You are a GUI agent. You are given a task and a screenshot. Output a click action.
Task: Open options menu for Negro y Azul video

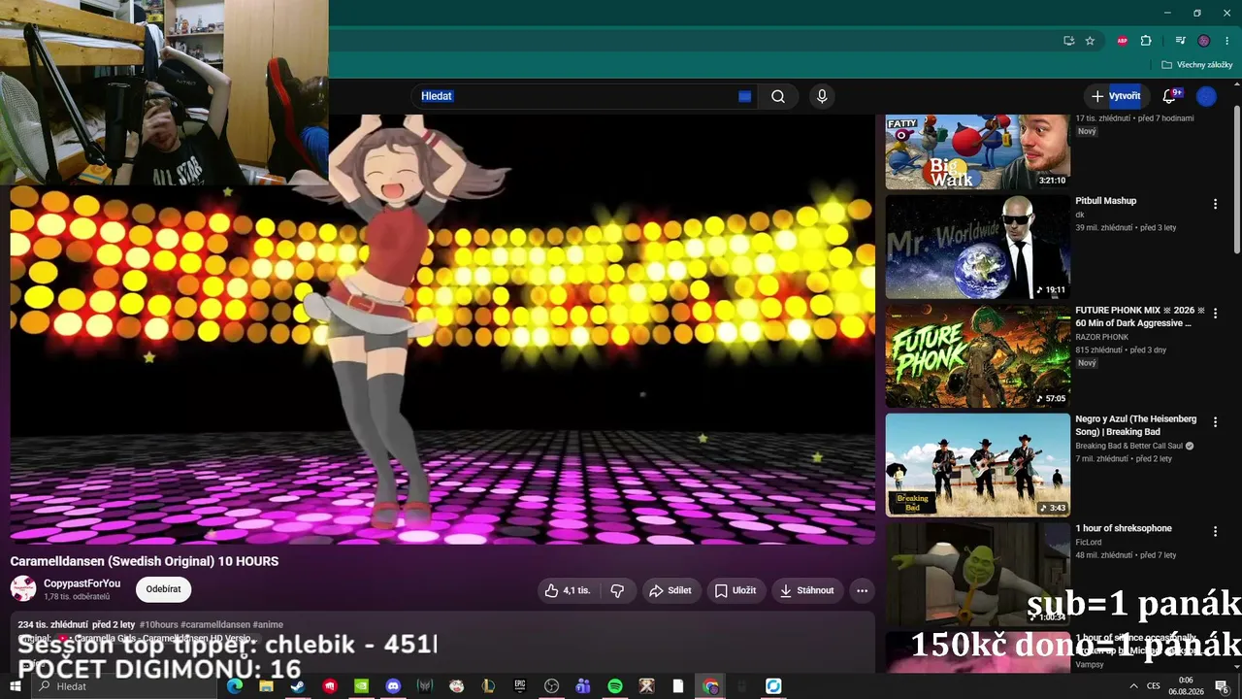point(1215,422)
